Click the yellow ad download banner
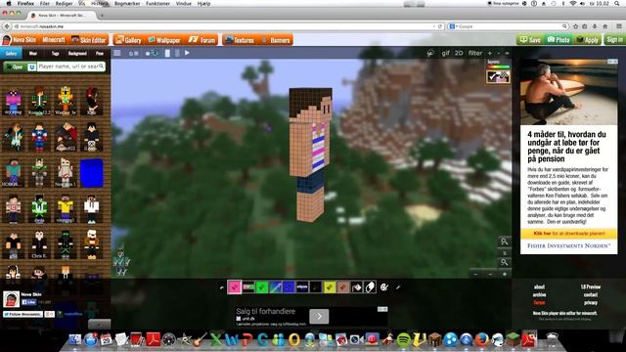This screenshot has height=352, width=626. tap(568, 234)
